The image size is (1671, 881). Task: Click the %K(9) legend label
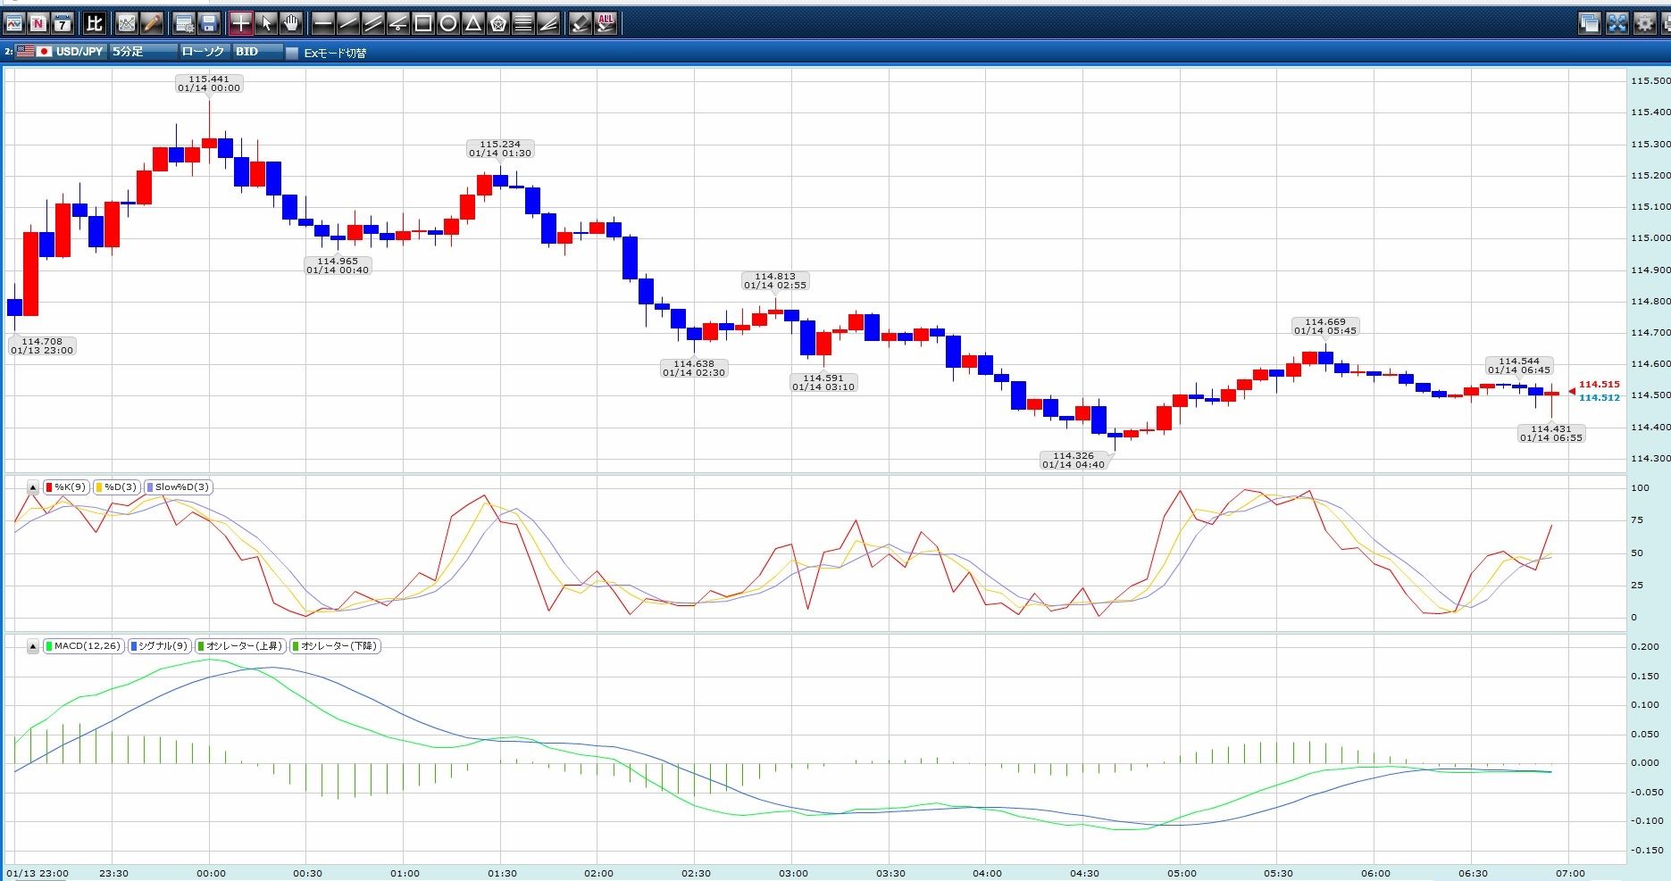point(65,487)
